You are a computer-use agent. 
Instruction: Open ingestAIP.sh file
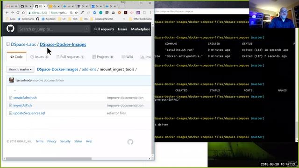click(x=22, y=105)
